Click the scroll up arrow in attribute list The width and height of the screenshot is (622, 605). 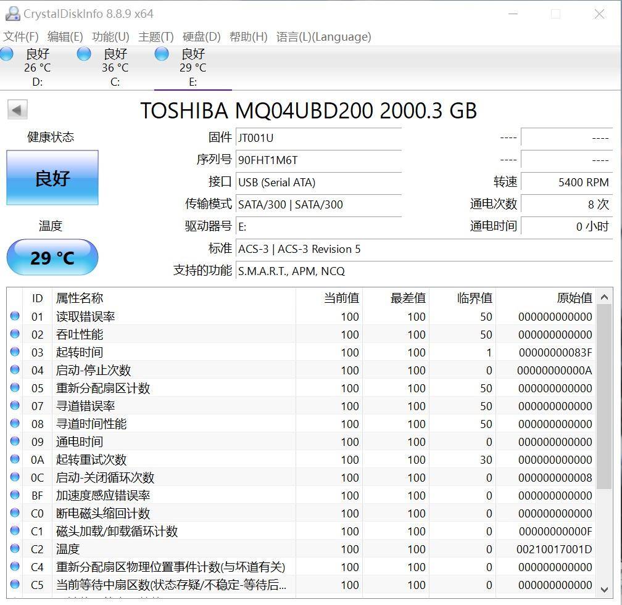604,297
